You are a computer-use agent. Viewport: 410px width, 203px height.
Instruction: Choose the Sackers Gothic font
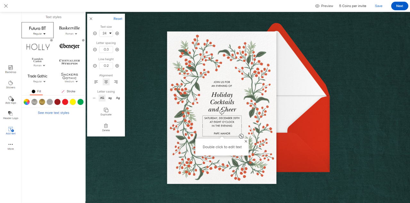pyautogui.click(x=70, y=76)
